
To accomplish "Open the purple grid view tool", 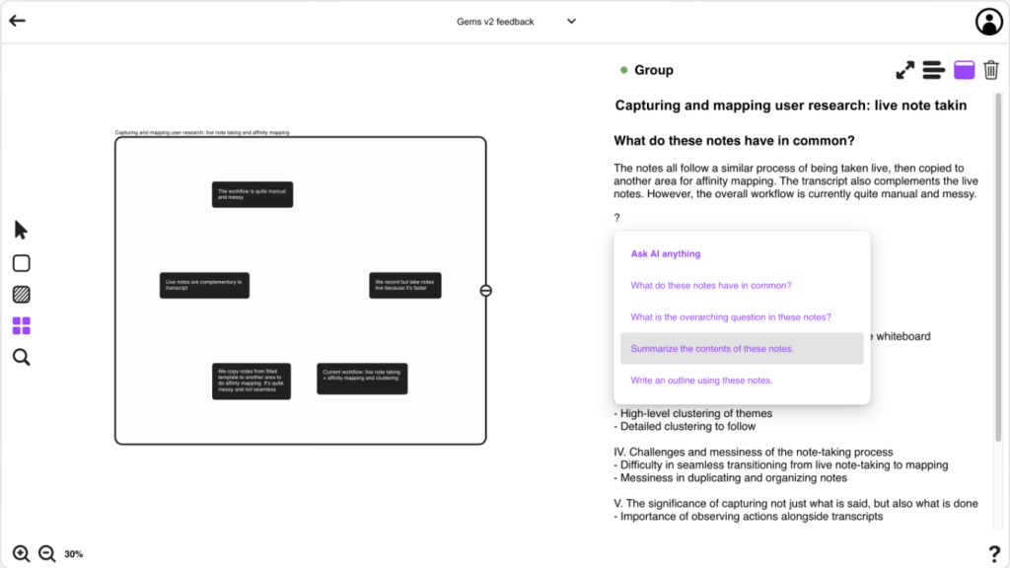I will pyautogui.click(x=21, y=325).
